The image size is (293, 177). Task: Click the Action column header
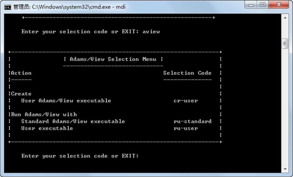pyautogui.click(x=21, y=73)
